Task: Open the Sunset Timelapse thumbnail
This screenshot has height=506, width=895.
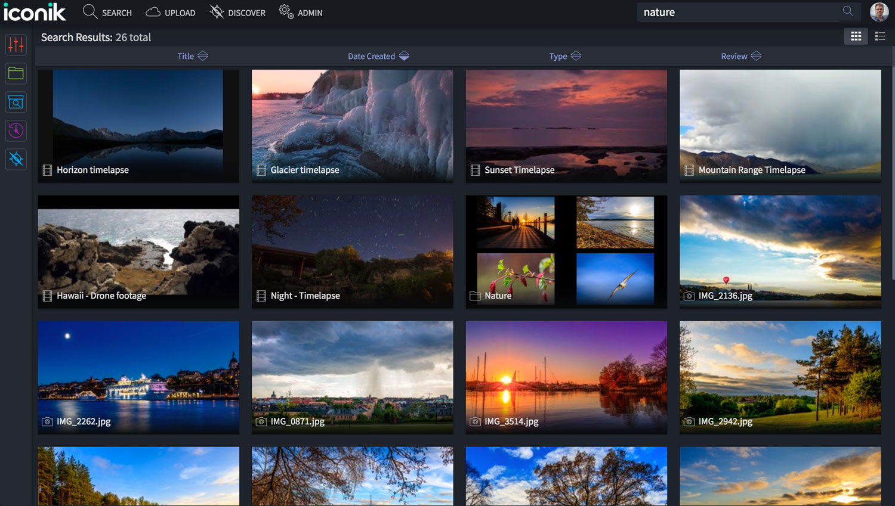Action: [x=566, y=126]
